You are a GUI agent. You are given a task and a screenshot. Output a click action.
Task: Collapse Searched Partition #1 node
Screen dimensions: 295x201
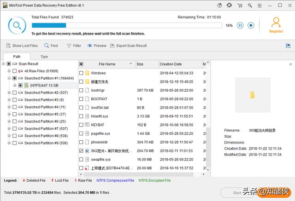[x=9, y=78]
